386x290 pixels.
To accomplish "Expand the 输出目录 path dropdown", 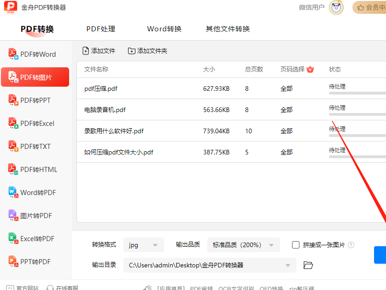I will click(x=288, y=265).
